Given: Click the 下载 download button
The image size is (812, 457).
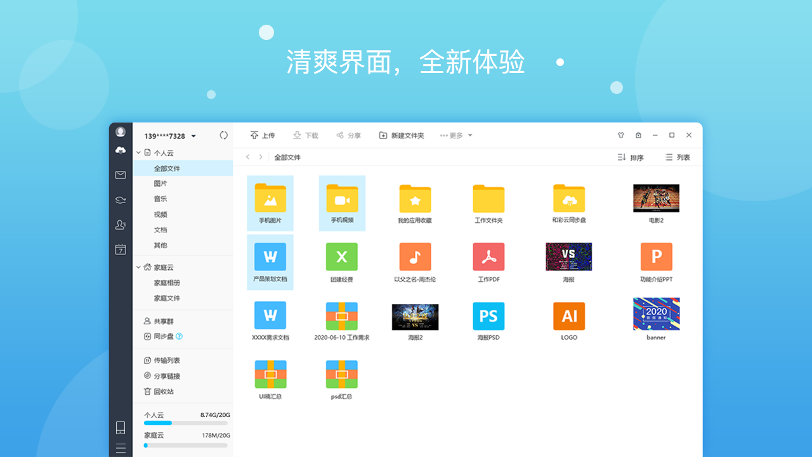Looking at the screenshot, I should (x=305, y=135).
